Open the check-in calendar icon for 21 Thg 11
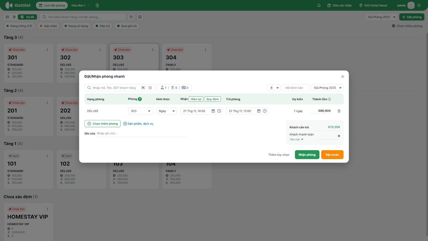The image size is (428, 241). tap(213, 111)
